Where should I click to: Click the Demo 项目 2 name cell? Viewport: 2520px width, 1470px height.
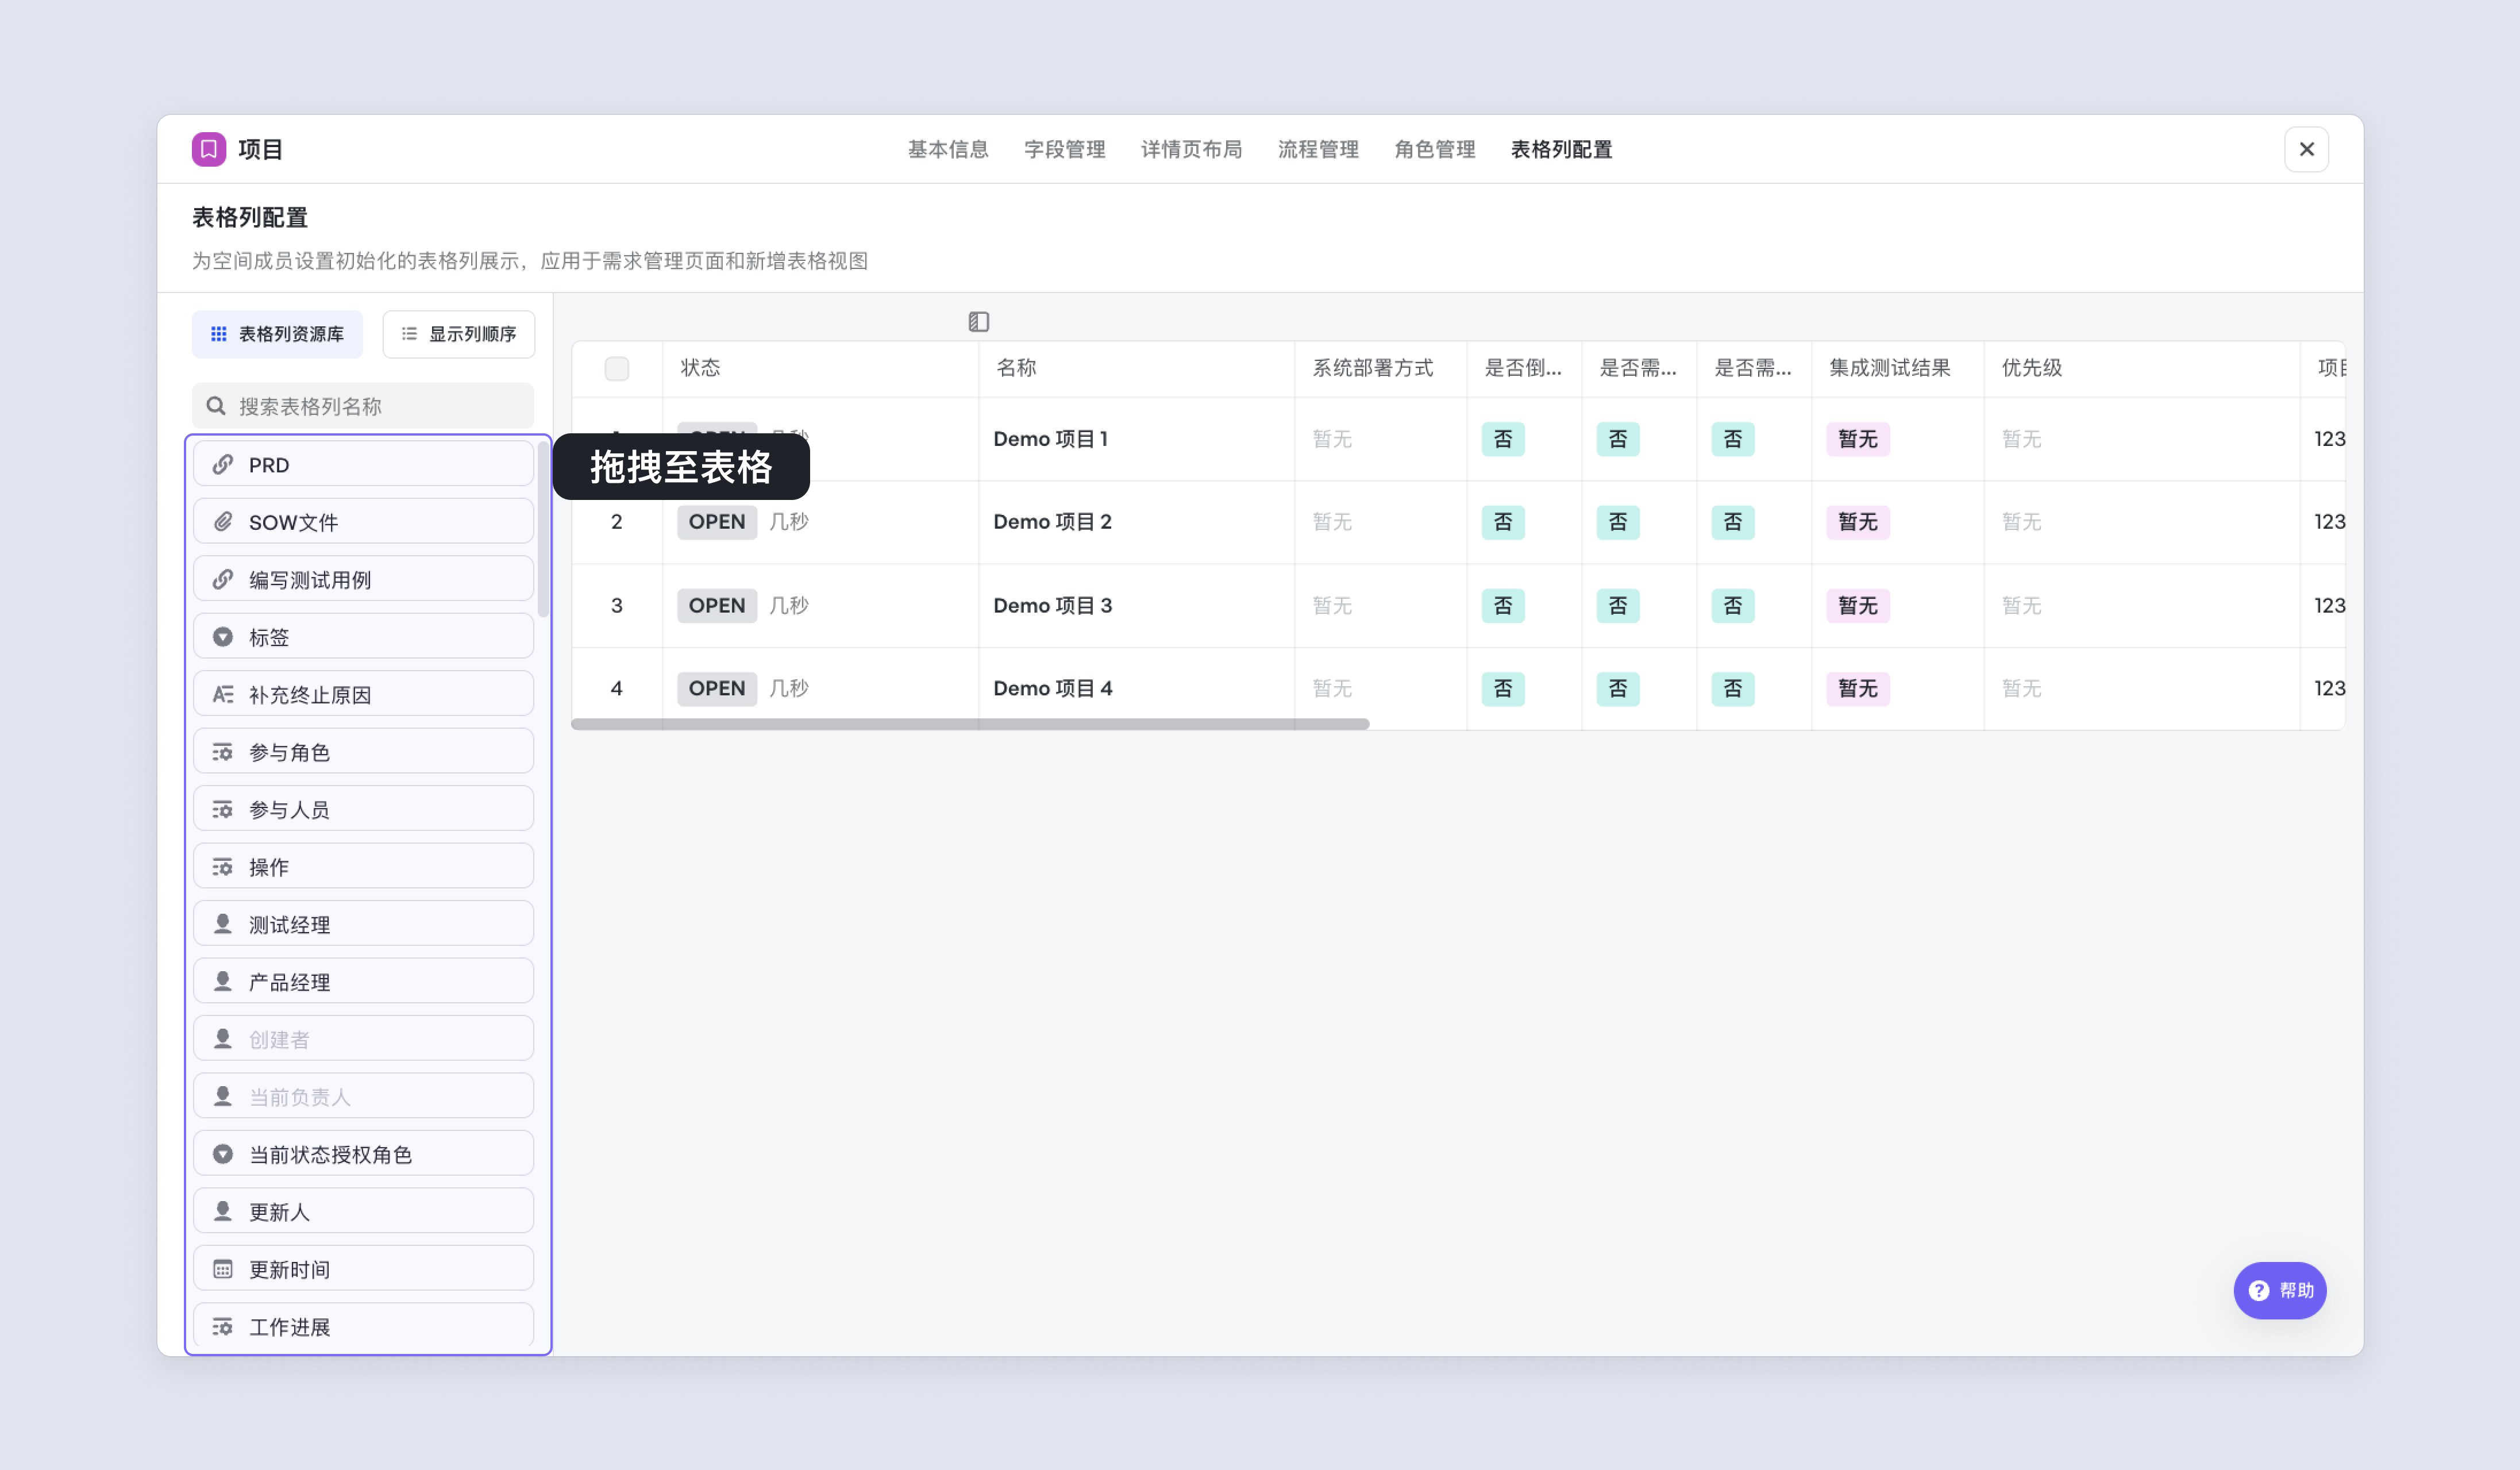pyautogui.click(x=1136, y=522)
